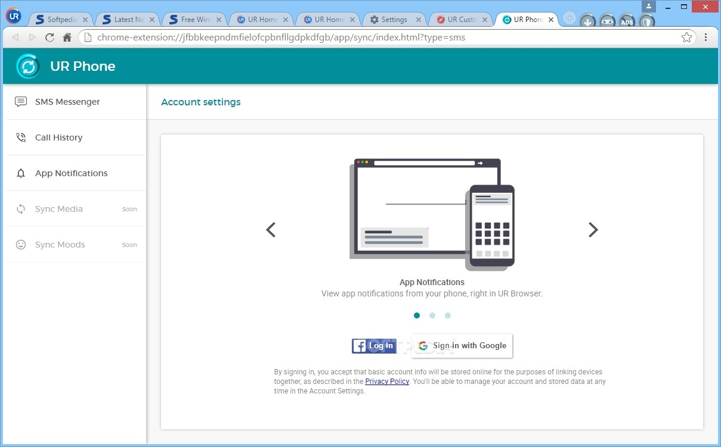Log in with the Facebook button
The image size is (721, 447).
click(x=374, y=346)
